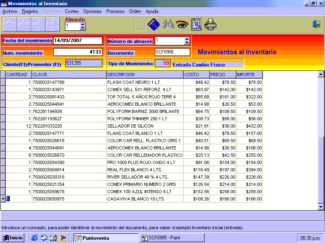Click the exit door icon at toolbar right
Screen dimensions: 325x243
pos(316,24)
